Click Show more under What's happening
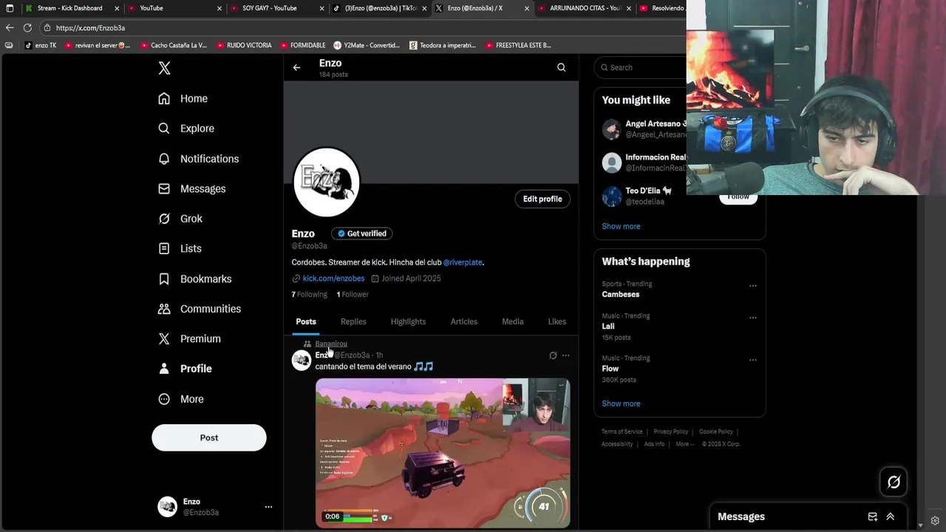 pyautogui.click(x=621, y=403)
